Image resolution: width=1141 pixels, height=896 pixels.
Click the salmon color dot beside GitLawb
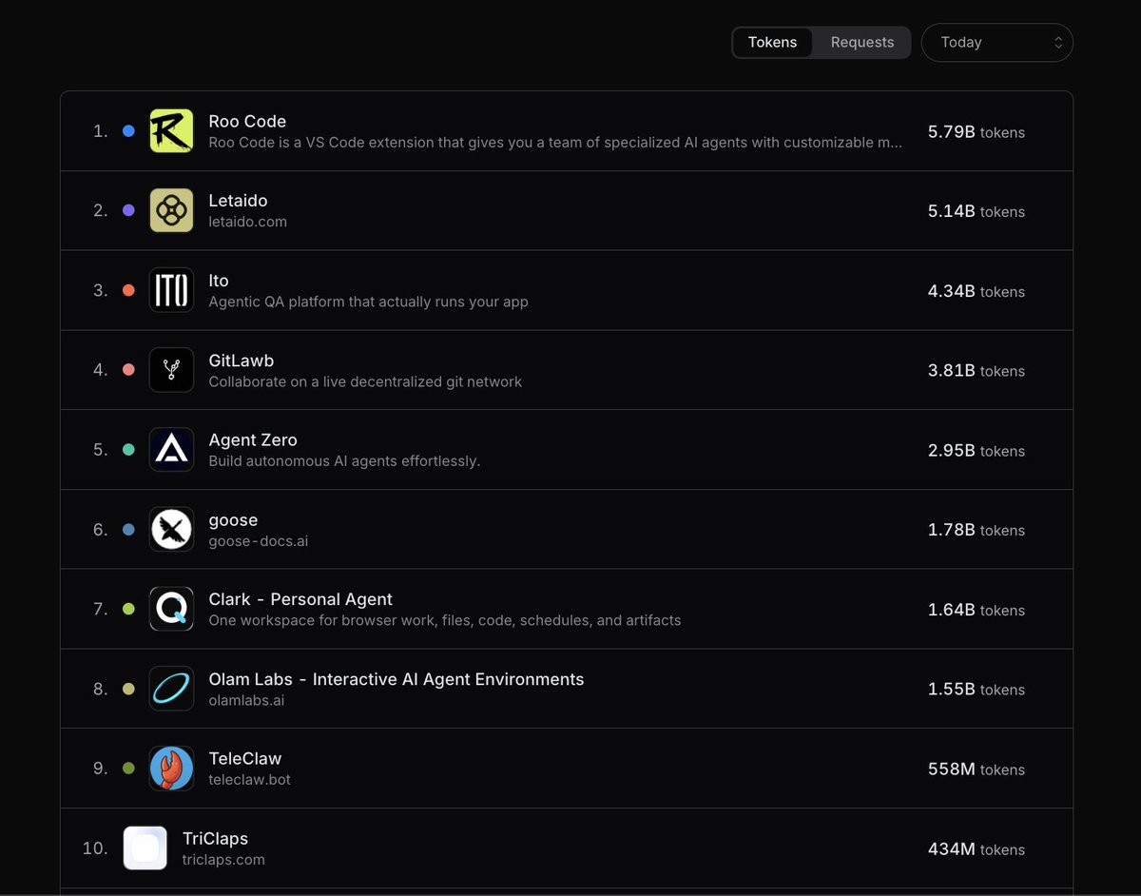tap(128, 370)
